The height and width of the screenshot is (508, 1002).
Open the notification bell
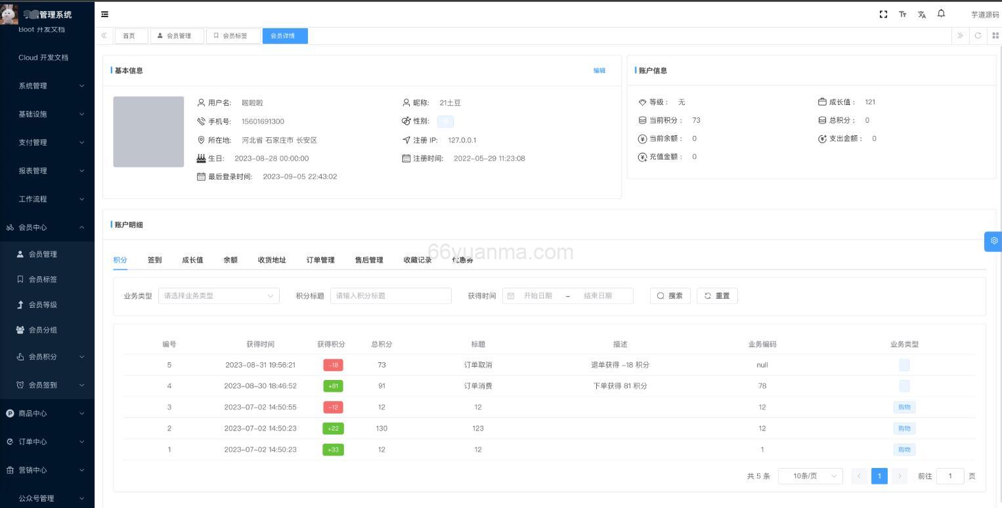[x=941, y=14]
